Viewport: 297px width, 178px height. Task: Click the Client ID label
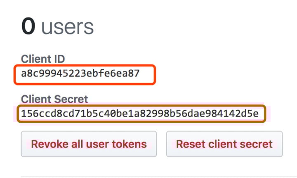(x=43, y=59)
